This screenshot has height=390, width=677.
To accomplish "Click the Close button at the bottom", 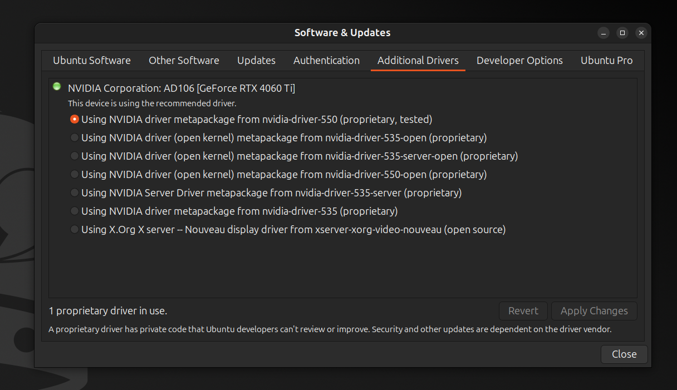I will click(x=624, y=354).
